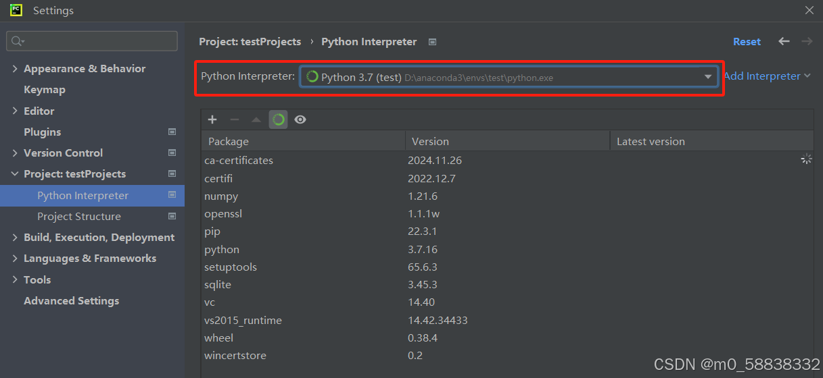Collapse the Project: testProjects chevron
823x378 pixels.
pyautogui.click(x=15, y=173)
